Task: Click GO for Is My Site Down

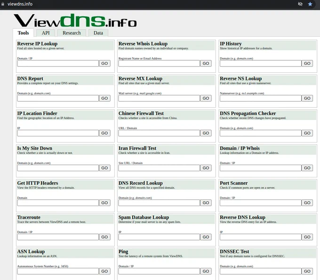Action: 104,168
